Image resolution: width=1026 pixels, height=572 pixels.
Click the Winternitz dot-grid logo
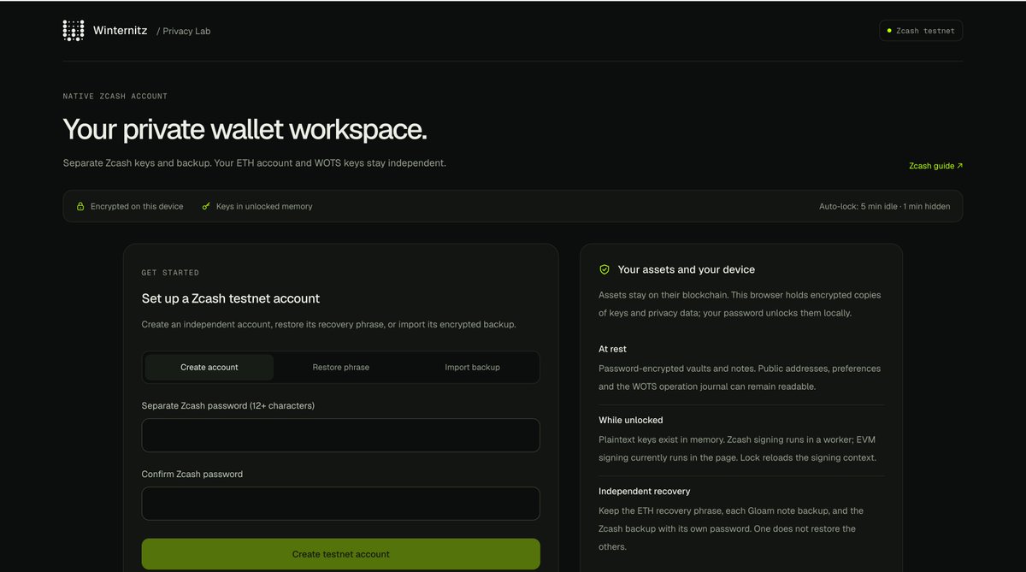coord(74,31)
